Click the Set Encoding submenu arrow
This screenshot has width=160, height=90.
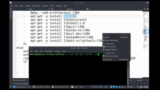pos(129,44)
